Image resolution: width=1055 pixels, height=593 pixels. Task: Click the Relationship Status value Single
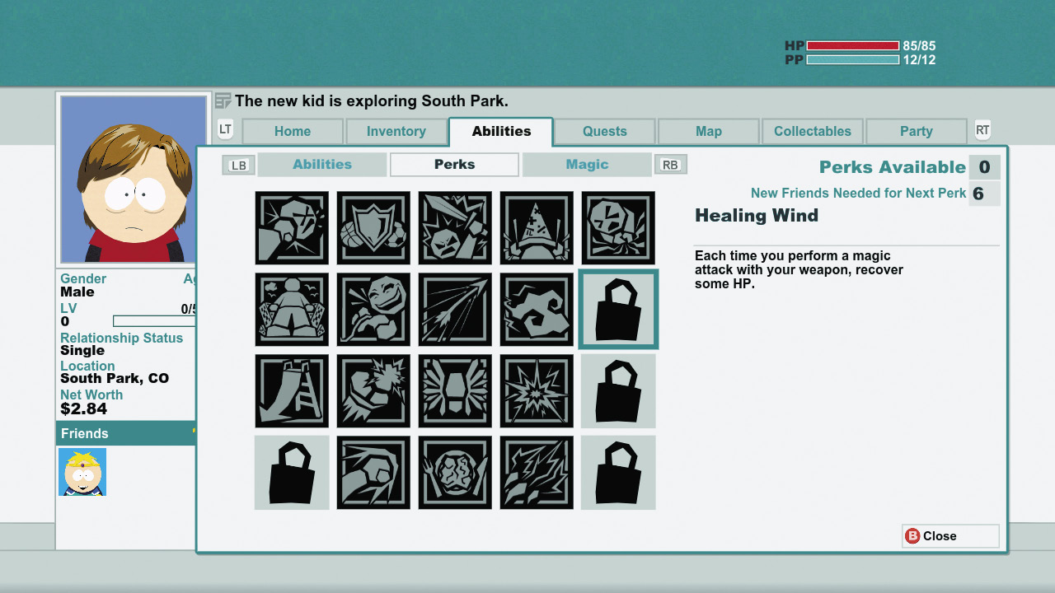[x=82, y=351]
